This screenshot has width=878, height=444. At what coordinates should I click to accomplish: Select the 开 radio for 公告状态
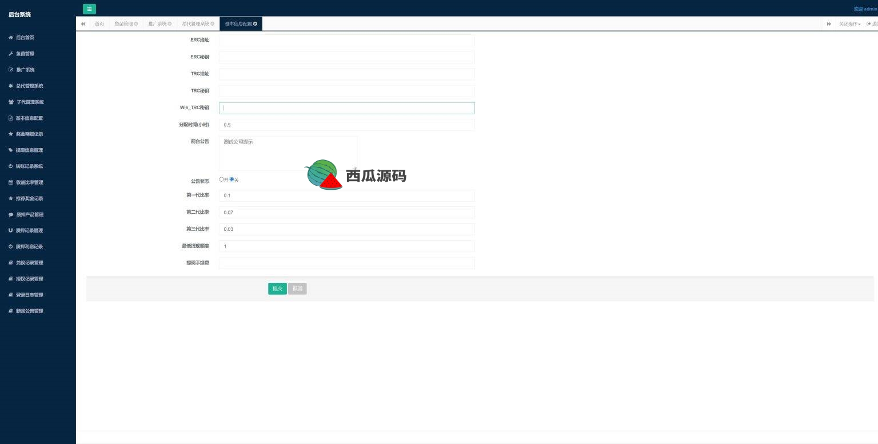pos(222,179)
